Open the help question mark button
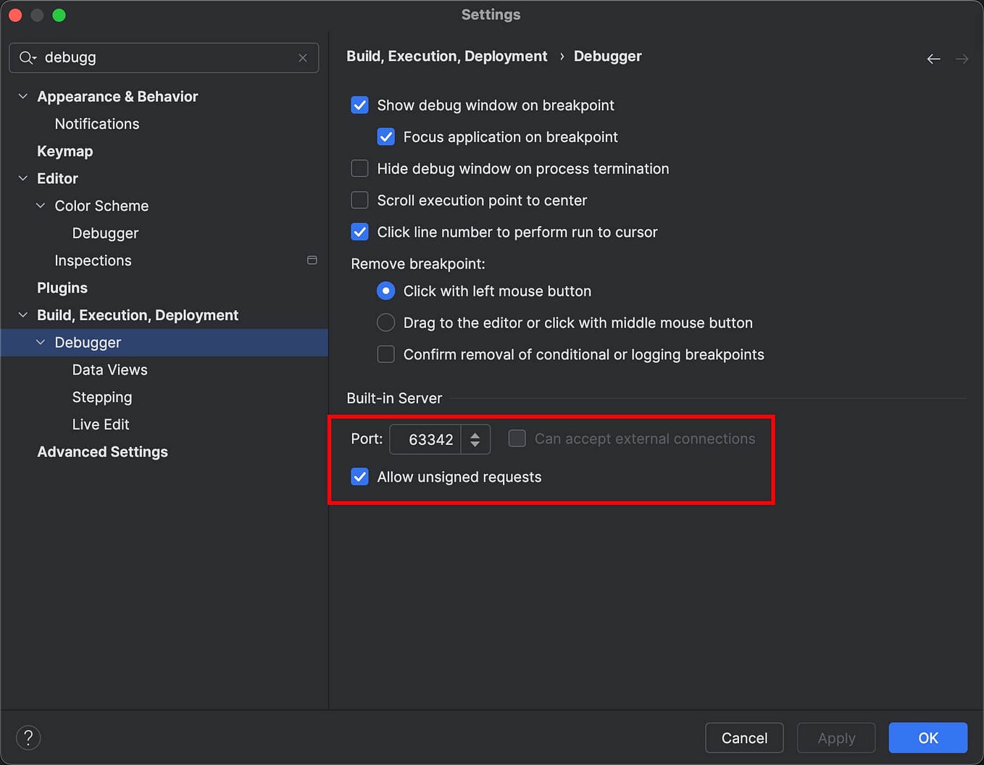The image size is (984, 765). point(28,737)
